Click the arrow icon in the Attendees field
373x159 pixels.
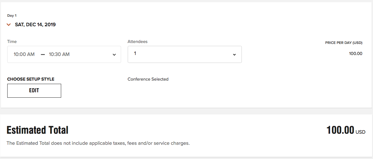click(x=234, y=55)
